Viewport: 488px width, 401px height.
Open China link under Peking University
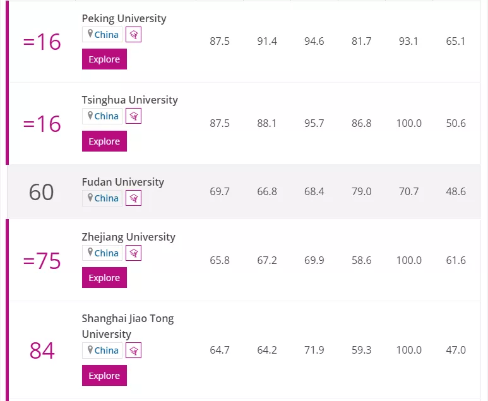107,35
